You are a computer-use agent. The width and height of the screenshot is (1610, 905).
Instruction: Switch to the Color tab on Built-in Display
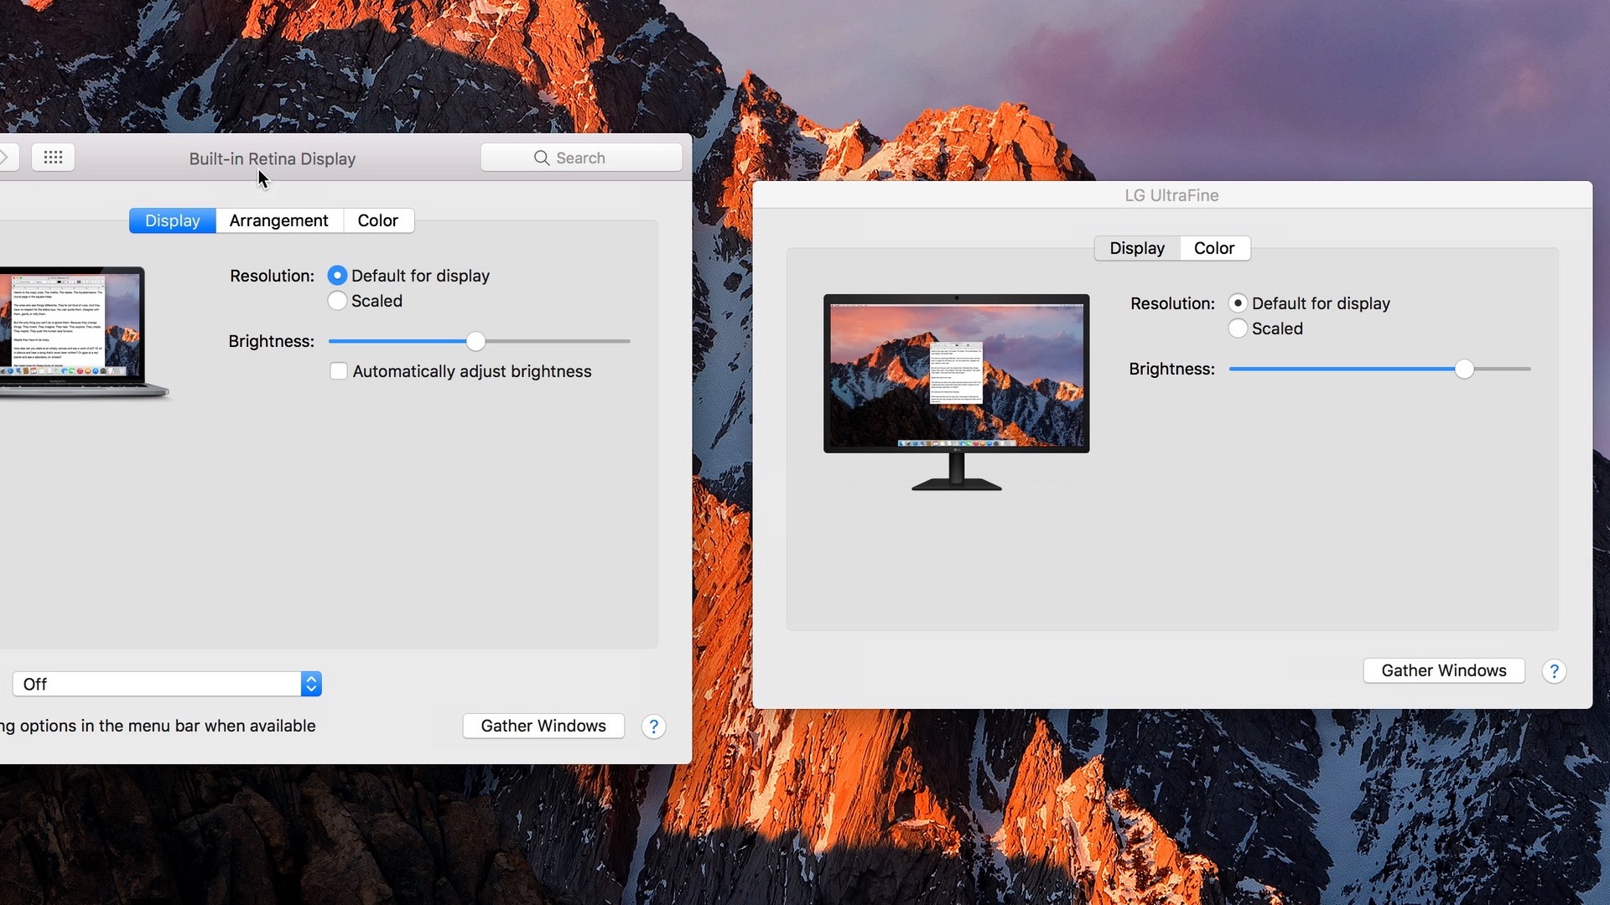pos(377,220)
